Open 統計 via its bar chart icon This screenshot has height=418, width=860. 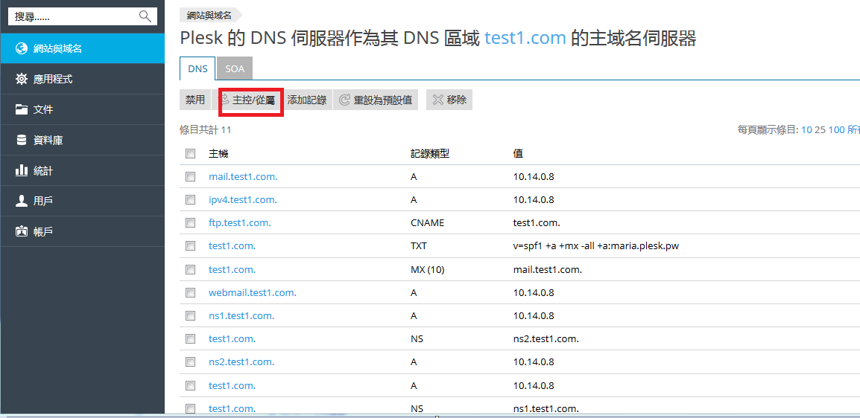click(x=22, y=171)
